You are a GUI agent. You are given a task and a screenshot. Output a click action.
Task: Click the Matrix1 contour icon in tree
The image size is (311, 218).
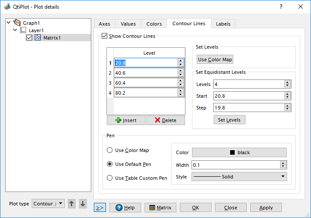click(x=38, y=38)
